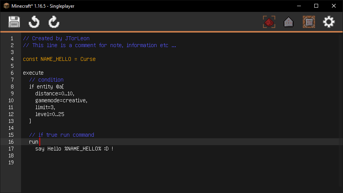
Task: Open settings with the gear icon
Action: 329,22
